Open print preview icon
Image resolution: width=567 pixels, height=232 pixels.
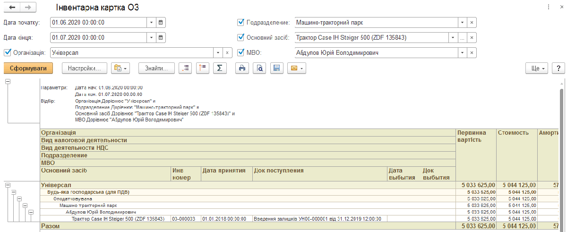(259, 69)
